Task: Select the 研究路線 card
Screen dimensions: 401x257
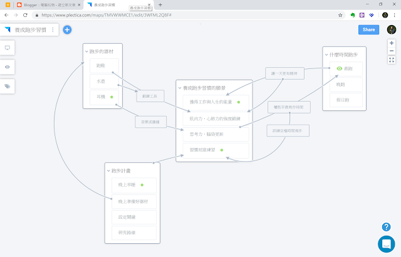Action: 134,233
